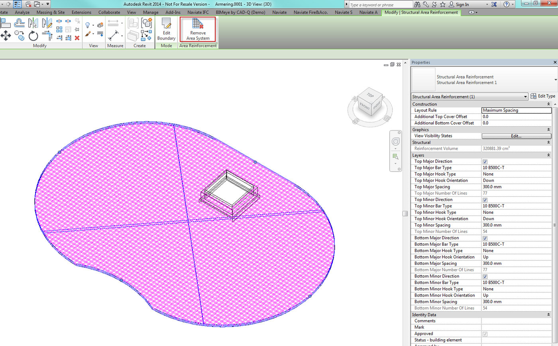Screen dimensions: 558x346
Task: Open the Massing & Site tab
Action: [50, 12]
